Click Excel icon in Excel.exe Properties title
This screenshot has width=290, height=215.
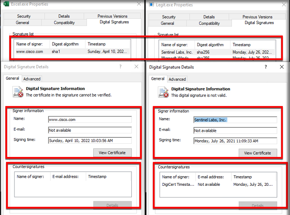[x=6, y=4]
